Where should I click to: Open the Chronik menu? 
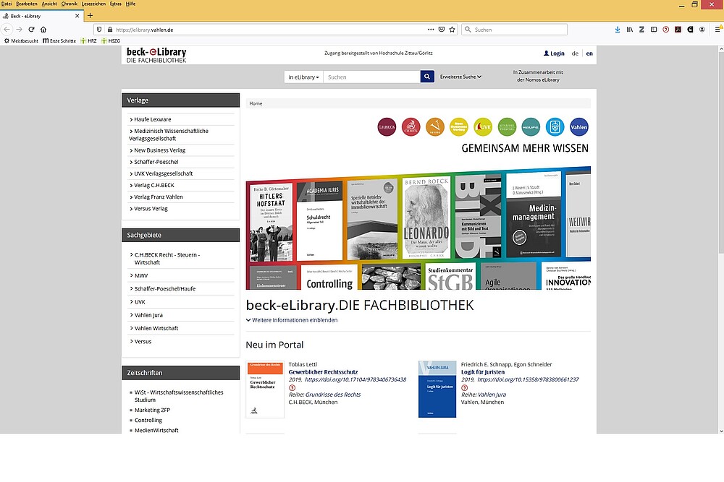point(70,4)
